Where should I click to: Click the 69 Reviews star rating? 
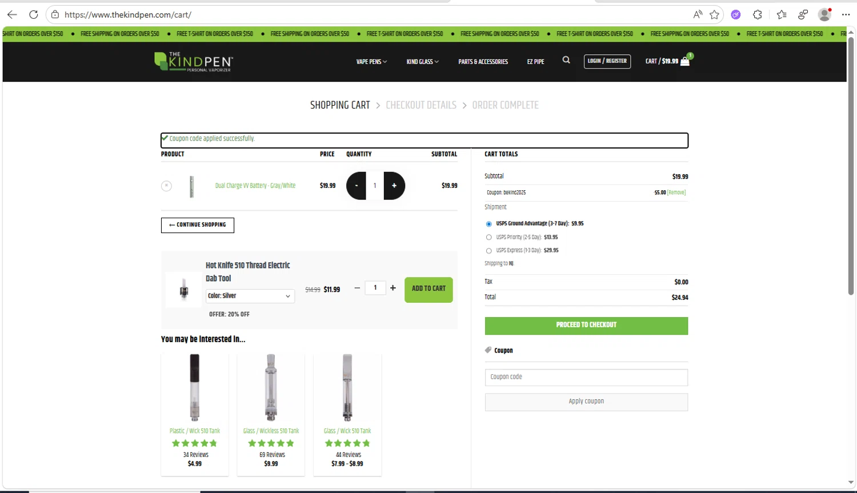271,443
